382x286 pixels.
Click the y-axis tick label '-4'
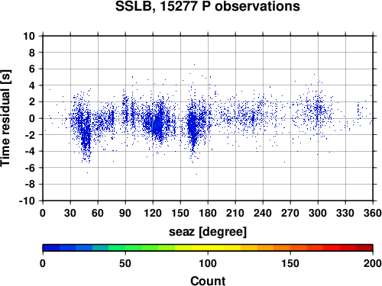pyautogui.click(x=30, y=151)
